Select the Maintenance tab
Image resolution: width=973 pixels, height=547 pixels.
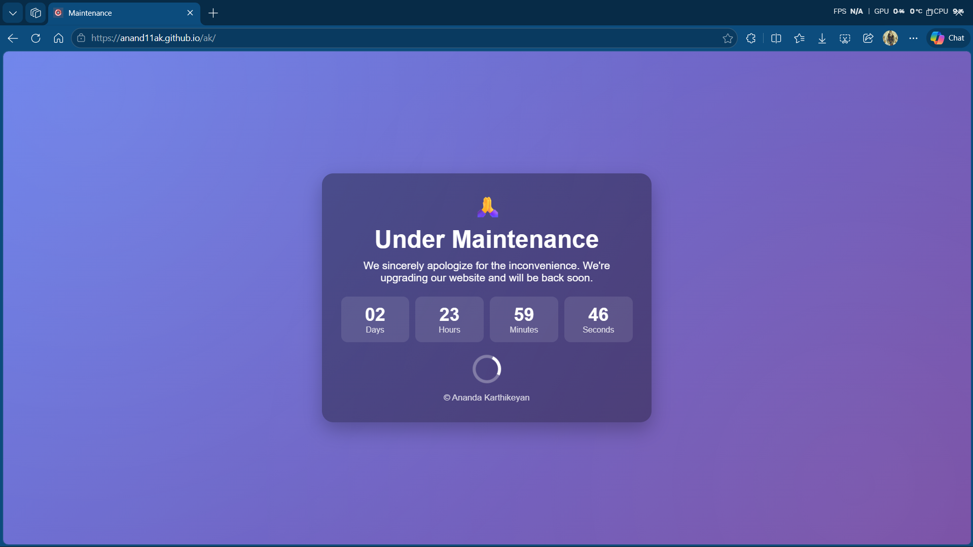(x=124, y=13)
